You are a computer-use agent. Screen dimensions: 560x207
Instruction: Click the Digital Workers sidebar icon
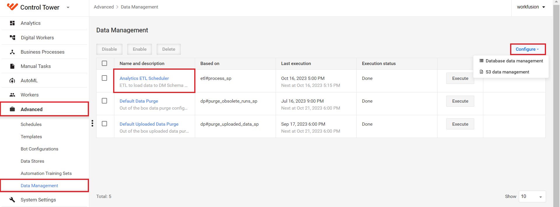pyautogui.click(x=12, y=37)
